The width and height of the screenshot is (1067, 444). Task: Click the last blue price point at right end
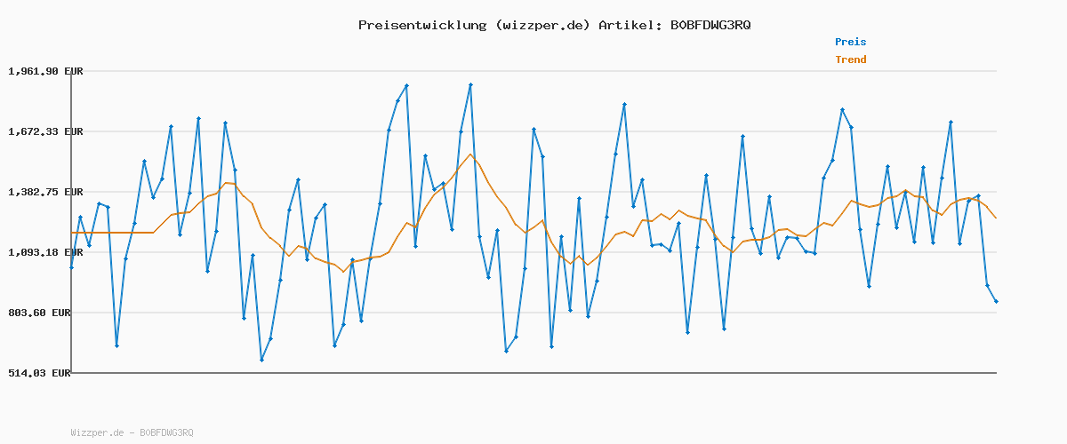996,302
